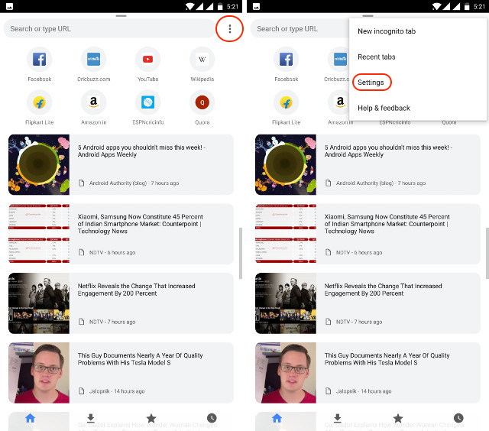Tap Android Authority (blog) source, left screen
The image size is (489, 431).
tap(118, 183)
